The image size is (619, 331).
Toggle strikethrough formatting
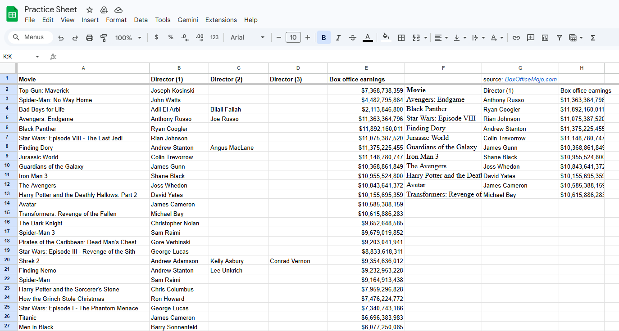352,37
